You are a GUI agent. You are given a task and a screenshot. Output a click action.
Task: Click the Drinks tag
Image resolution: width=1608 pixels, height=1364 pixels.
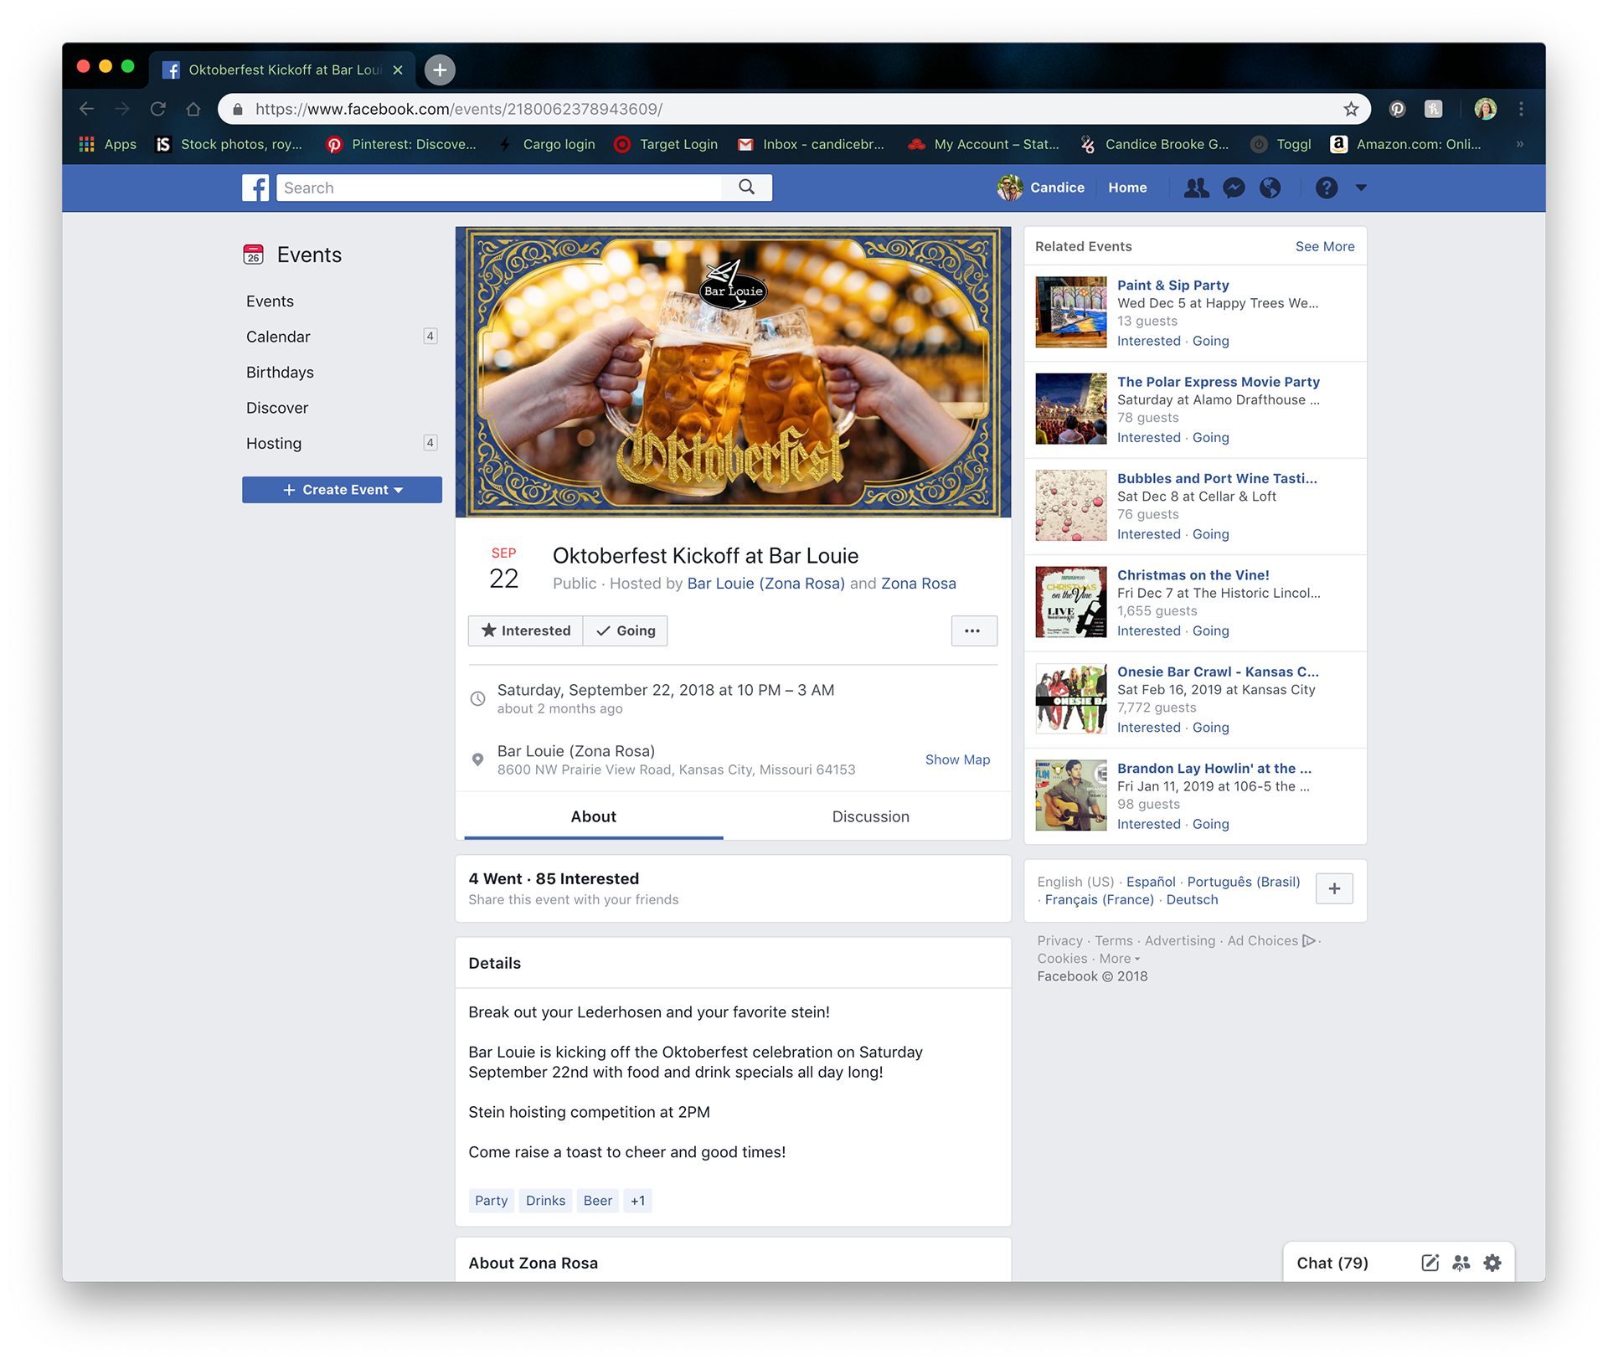click(x=545, y=1201)
